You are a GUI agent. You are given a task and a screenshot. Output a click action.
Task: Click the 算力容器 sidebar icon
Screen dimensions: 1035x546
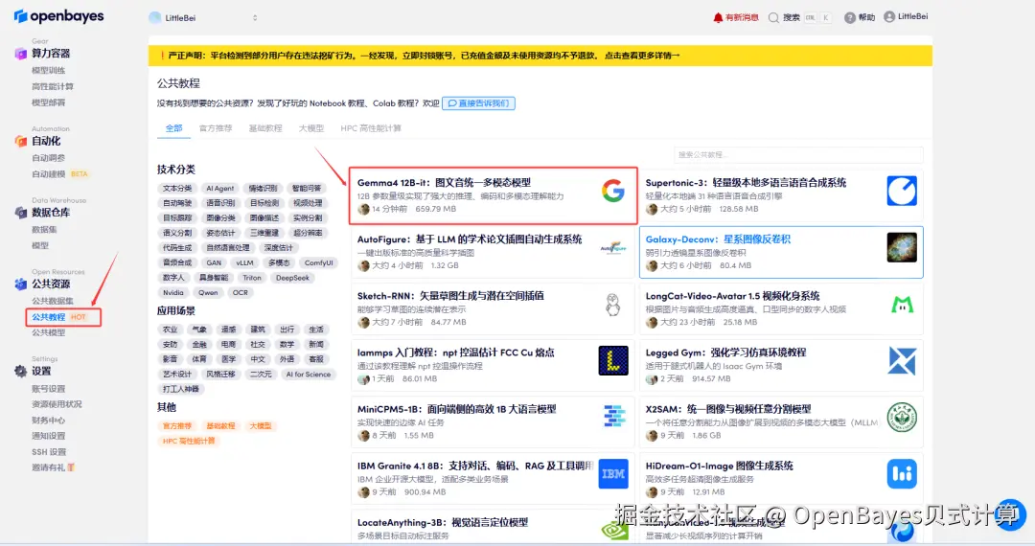tap(20, 54)
